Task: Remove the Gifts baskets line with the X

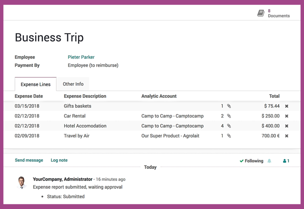Action: point(287,106)
